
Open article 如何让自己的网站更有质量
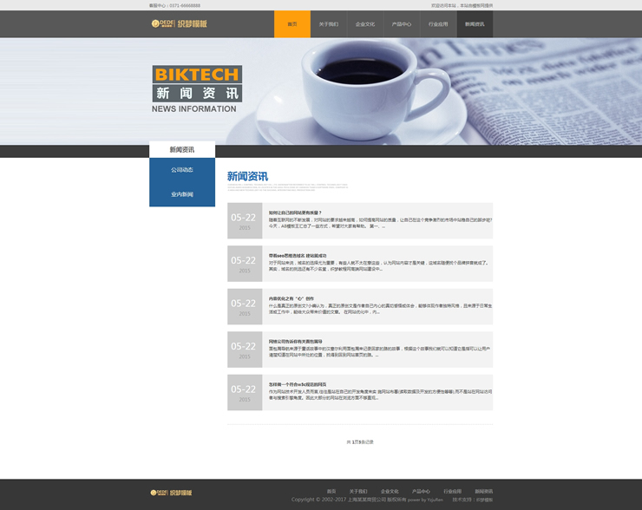pos(295,212)
